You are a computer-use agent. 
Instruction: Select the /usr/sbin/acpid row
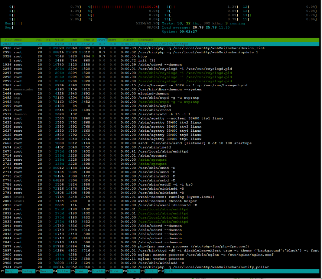[x=160, y=106]
